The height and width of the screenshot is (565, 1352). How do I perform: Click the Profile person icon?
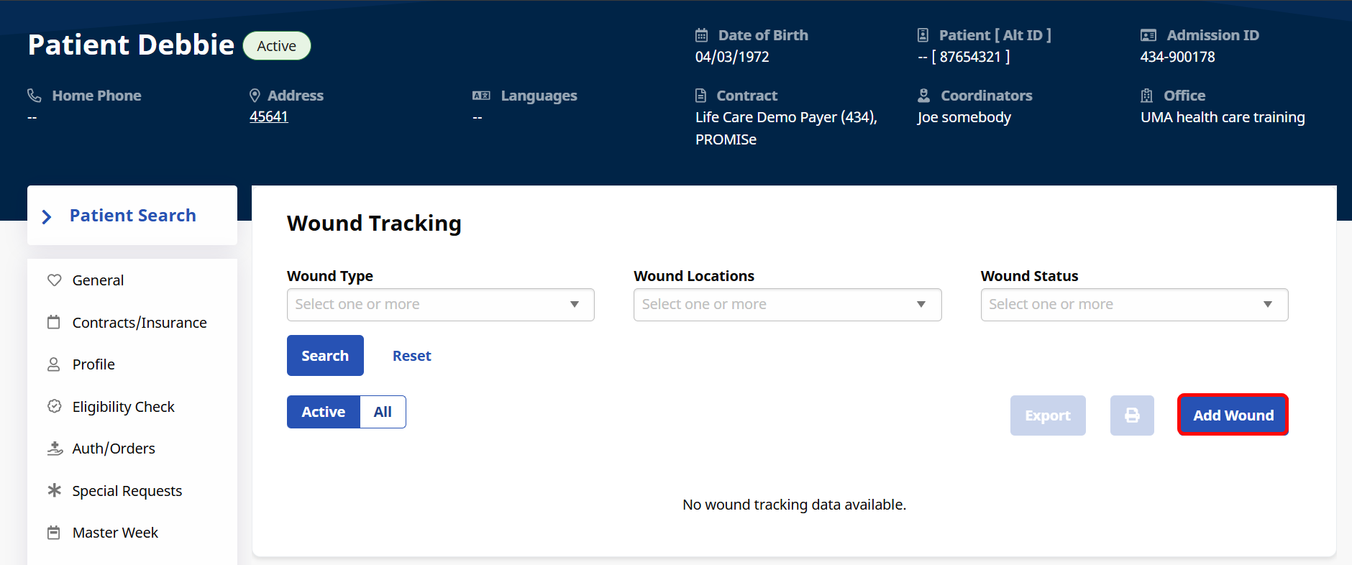point(54,364)
